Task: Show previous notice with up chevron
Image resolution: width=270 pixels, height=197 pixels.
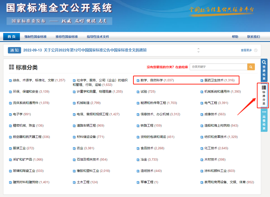Action: pyautogui.click(x=198, y=48)
